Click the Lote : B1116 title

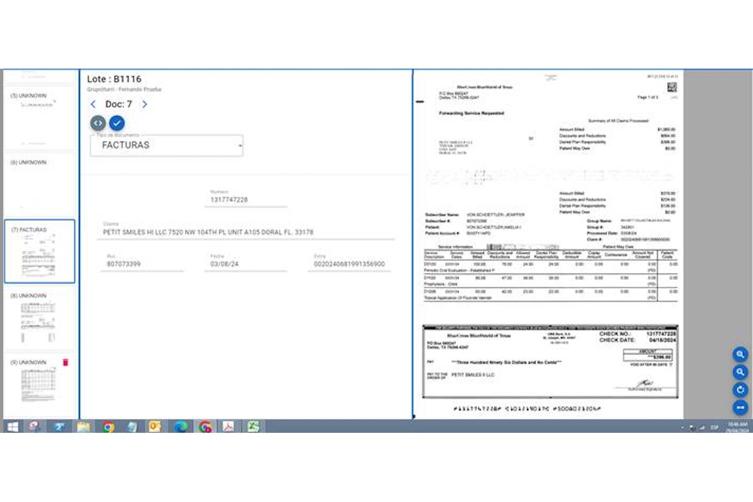tap(114, 79)
